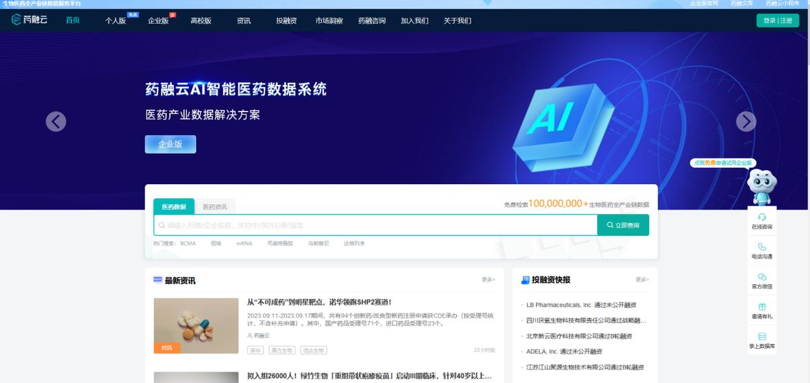Click the author icon beside 药融云
Image resolution: width=810 pixels, height=383 pixels.
pyautogui.click(x=250, y=335)
